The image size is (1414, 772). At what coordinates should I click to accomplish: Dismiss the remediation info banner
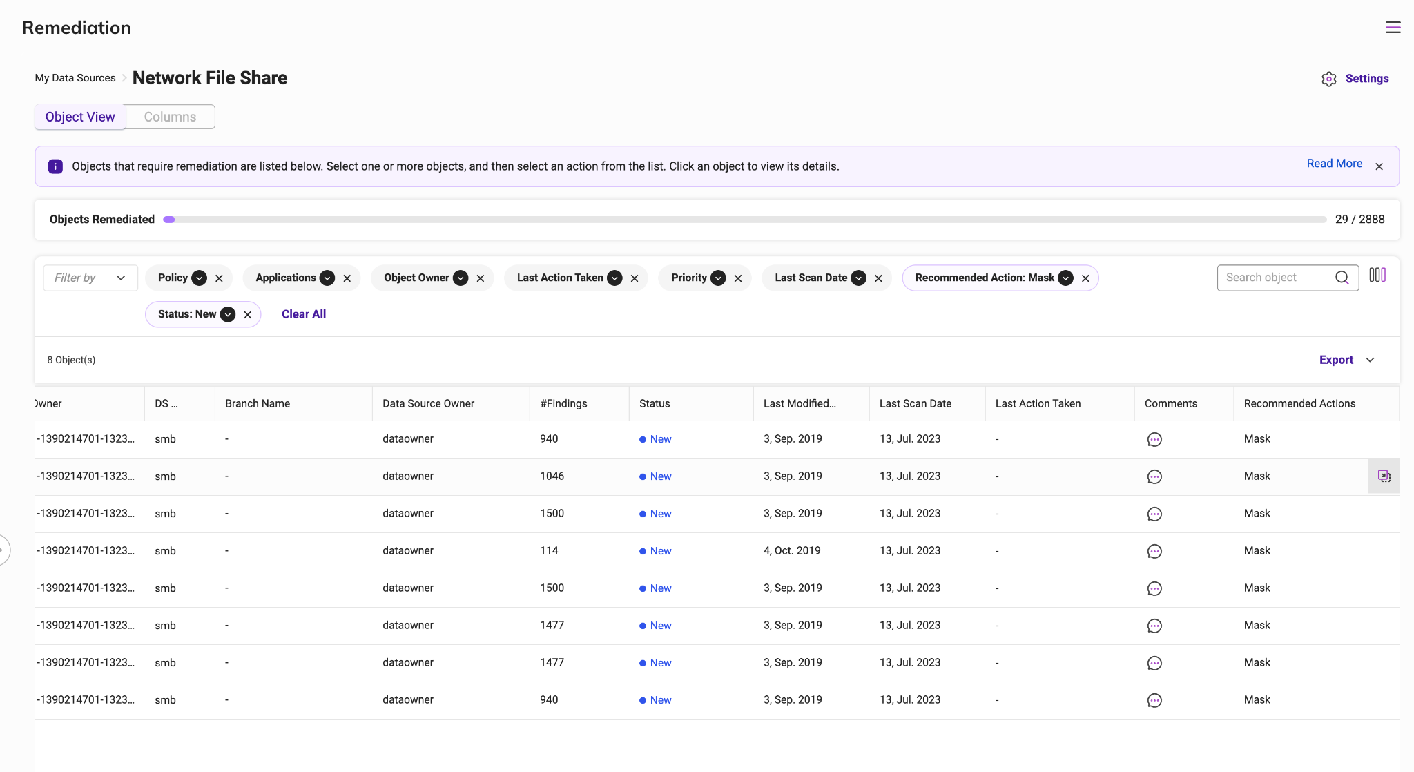pyautogui.click(x=1379, y=166)
